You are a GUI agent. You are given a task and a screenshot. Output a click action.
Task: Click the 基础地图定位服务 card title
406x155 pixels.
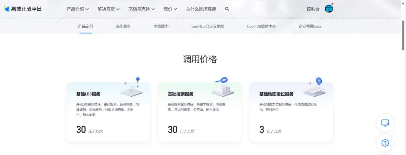(276, 94)
